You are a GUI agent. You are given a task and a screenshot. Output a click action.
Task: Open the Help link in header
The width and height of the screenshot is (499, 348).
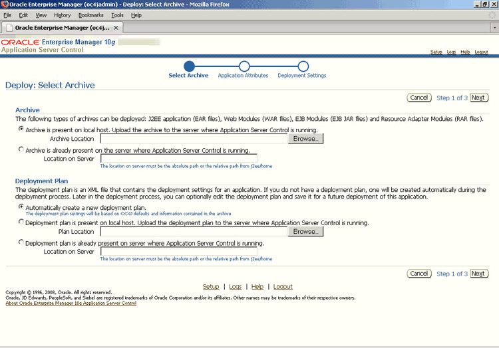click(465, 52)
